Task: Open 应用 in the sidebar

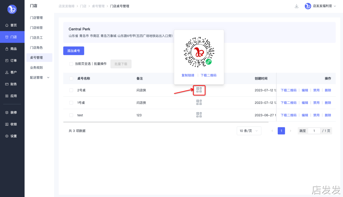Action: click(x=12, y=96)
